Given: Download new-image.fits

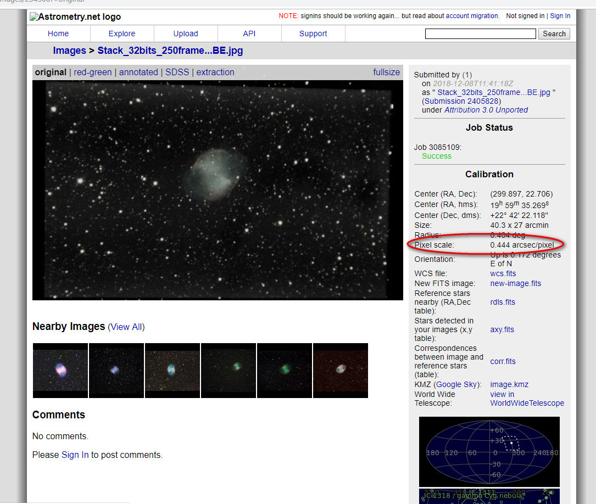Looking at the screenshot, I should click(515, 283).
